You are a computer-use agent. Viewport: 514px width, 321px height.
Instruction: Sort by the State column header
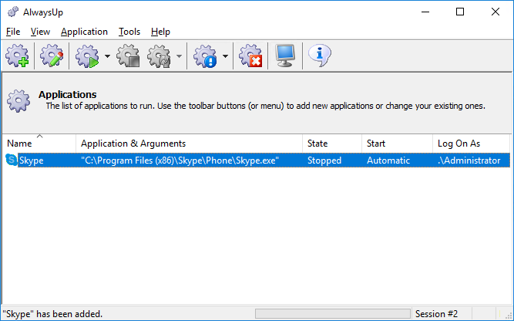pos(332,144)
